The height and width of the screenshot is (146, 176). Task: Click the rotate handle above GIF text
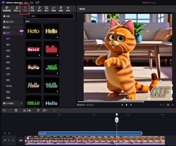coord(160,81)
